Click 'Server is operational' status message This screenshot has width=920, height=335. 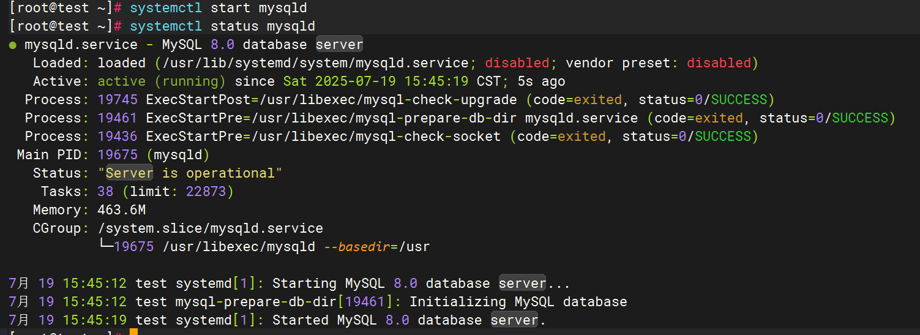[190, 173]
